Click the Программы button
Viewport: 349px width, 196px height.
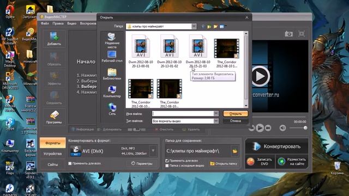coord(54,117)
